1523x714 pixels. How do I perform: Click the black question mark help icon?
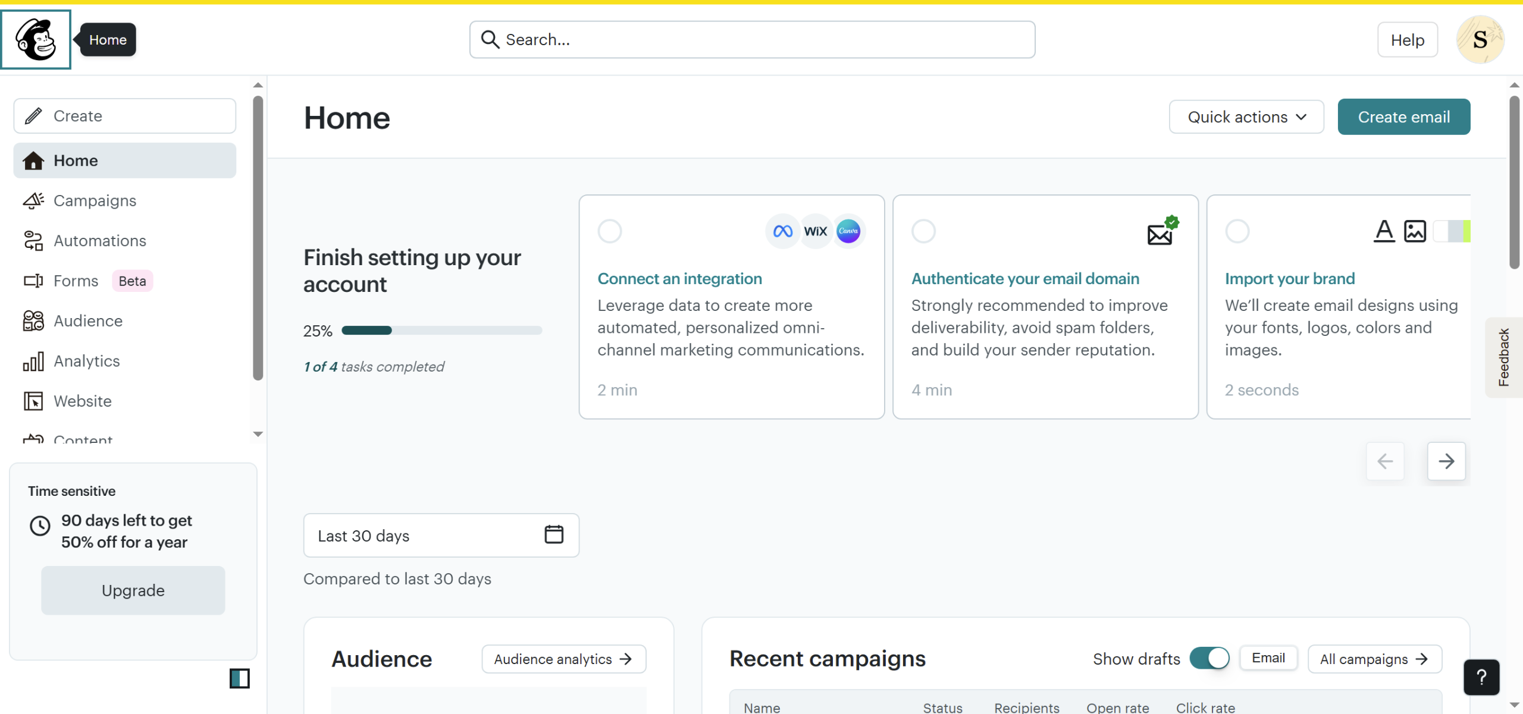tap(1481, 677)
